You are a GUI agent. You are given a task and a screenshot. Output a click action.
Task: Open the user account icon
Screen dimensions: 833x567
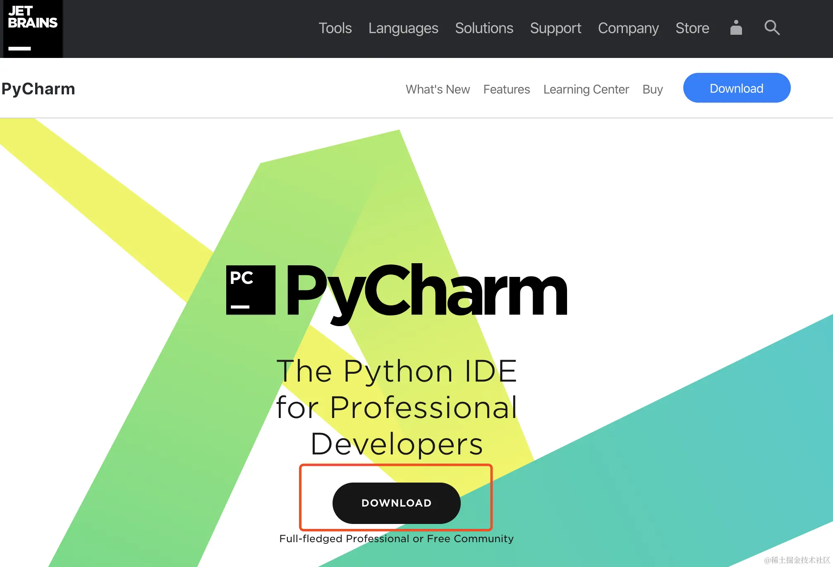[x=736, y=28]
